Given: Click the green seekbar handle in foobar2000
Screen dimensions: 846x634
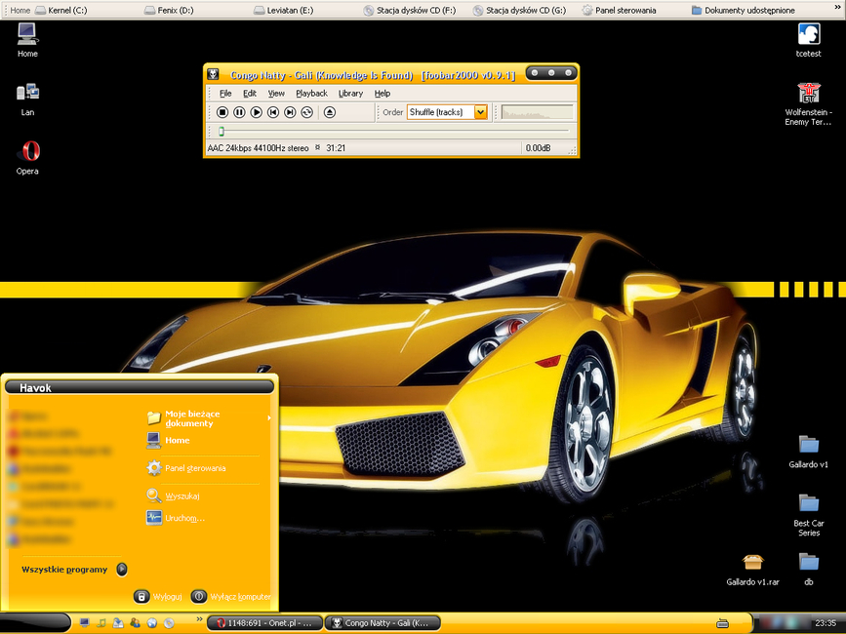Looking at the screenshot, I should pyautogui.click(x=222, y=131).
